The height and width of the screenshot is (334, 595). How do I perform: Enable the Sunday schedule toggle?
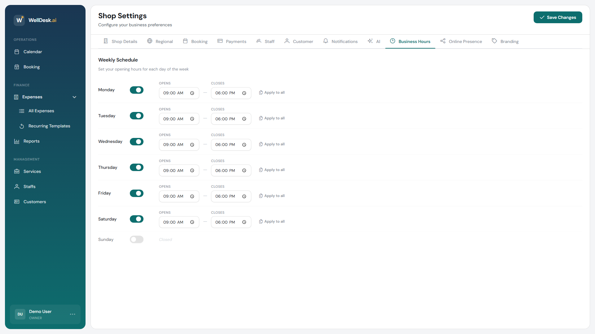136,239
